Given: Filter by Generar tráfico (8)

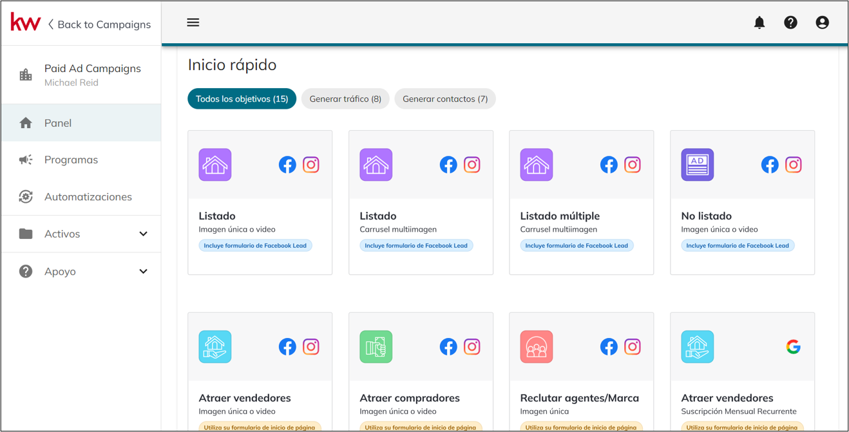Looking at the screenshot, I should tap(345, 99).
